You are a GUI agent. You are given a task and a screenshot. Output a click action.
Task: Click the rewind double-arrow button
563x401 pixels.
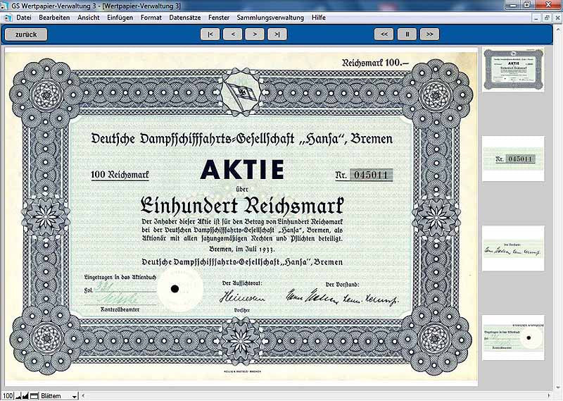[x=384, y=34]
